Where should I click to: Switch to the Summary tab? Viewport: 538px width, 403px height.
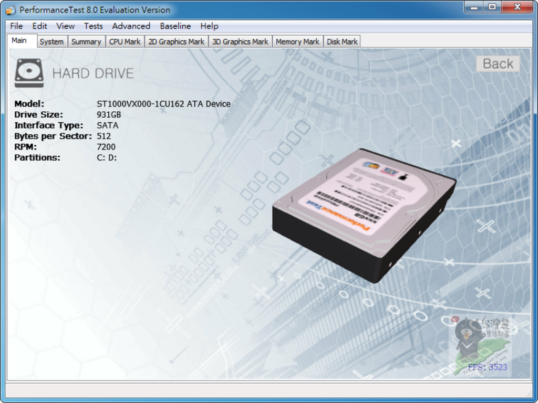click(x=86, y=41)
